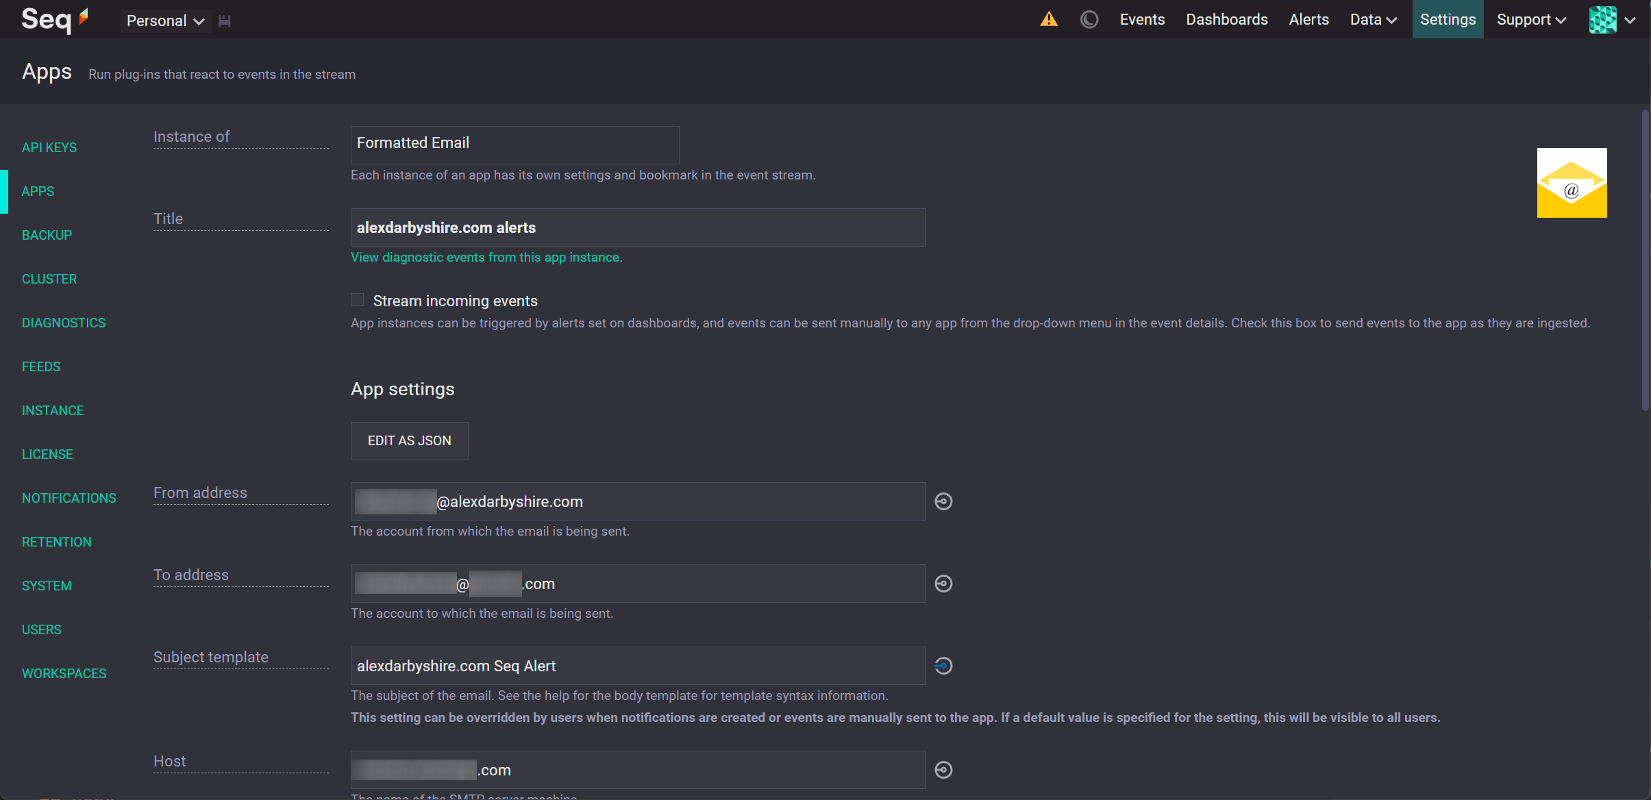The image size is (1651, 800).
Task: Open View diagnostic events link
Action: (486, 257)
